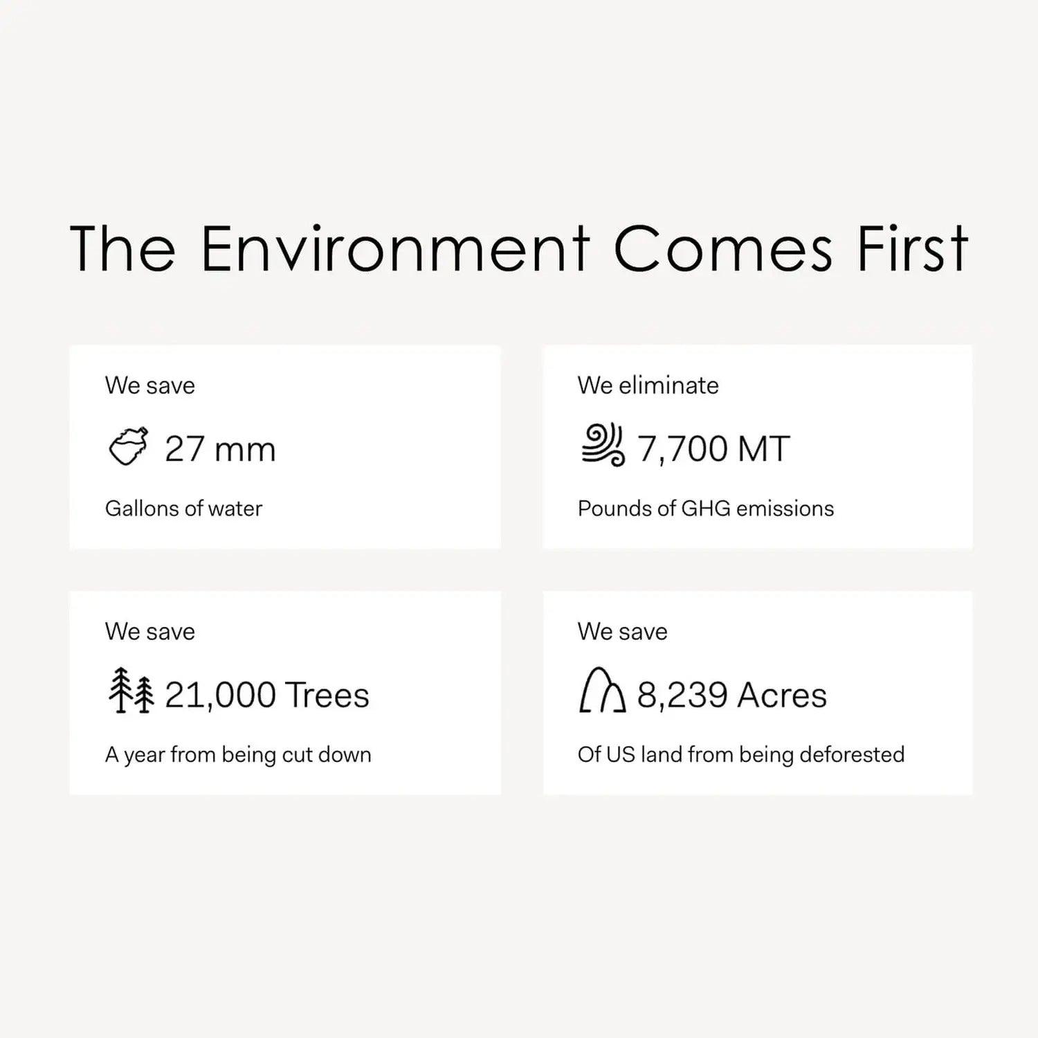This screenshot has width=1038, height=1038.
Task: Click the word "Comes" in the heading
Action: [x=722, y=248]
